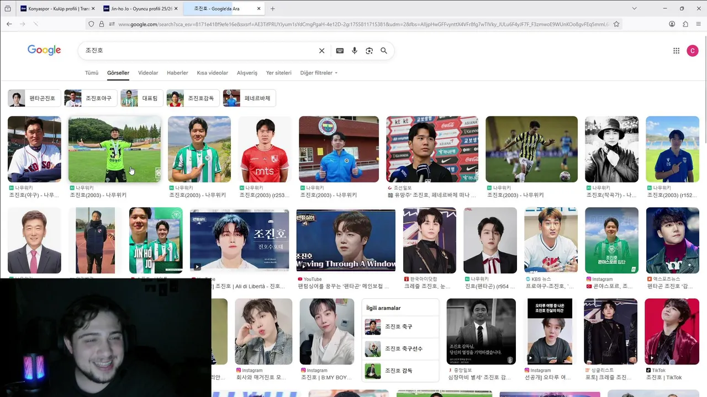
Task: Filter by 팬텀곤진호 chip
Action: click(34, 98)
